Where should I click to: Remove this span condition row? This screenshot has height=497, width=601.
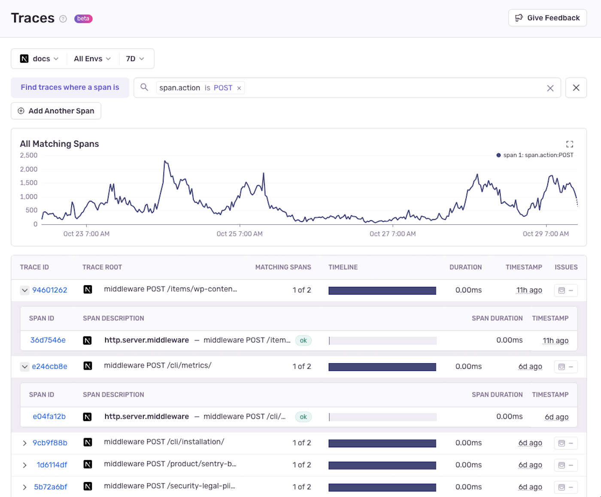point(576,88)
